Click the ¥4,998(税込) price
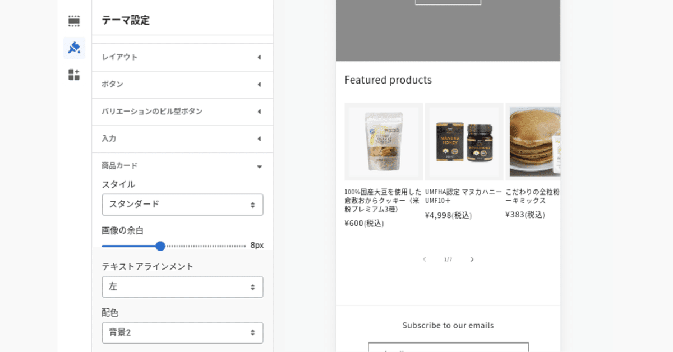This screenshot has height=352, width=673. coord(449,215)
